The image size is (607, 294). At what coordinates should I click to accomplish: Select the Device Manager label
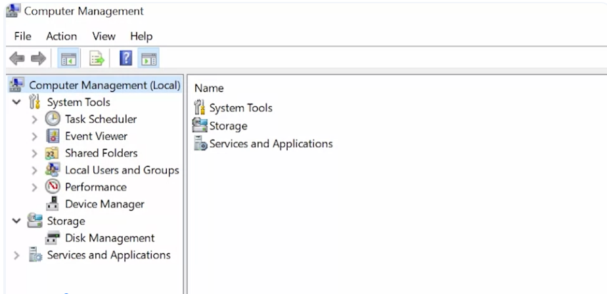(x=104, y=204)
